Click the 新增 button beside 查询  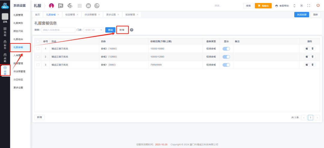[x=122, y=30]
